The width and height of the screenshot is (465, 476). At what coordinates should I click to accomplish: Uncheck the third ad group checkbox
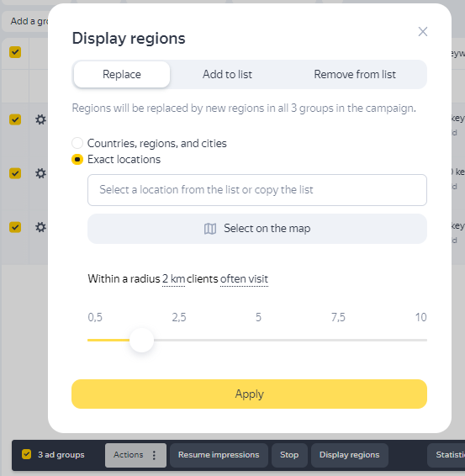tap(15, 227)
